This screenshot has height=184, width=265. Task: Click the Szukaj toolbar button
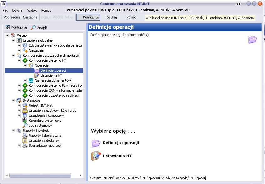click(x=112, y=17)
